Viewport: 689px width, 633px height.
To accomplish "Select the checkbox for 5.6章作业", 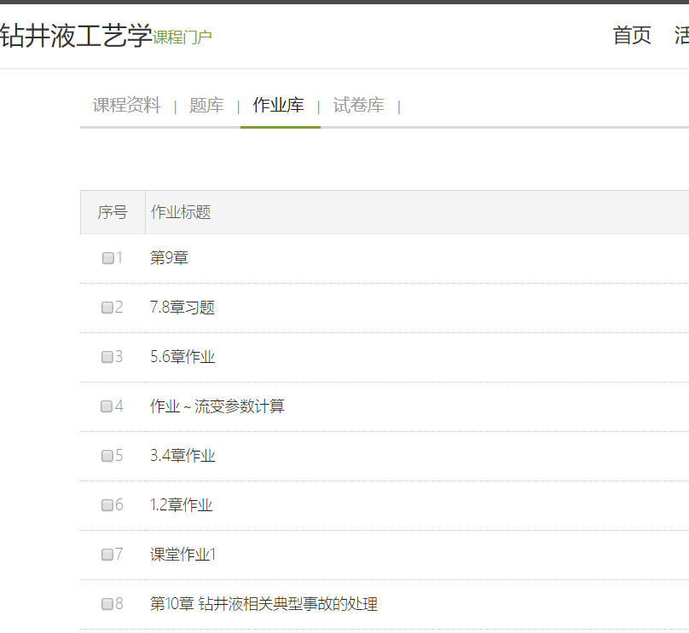I will click(107, 357).
